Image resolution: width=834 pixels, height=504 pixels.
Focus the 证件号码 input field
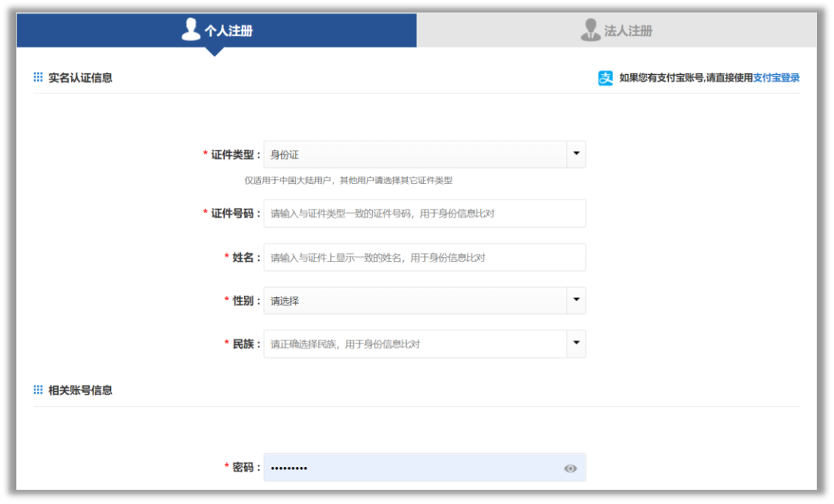424,213
